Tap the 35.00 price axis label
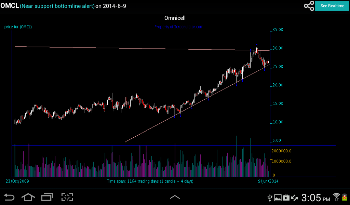This screenshot has height=205, width=350. tap(278, 30)
